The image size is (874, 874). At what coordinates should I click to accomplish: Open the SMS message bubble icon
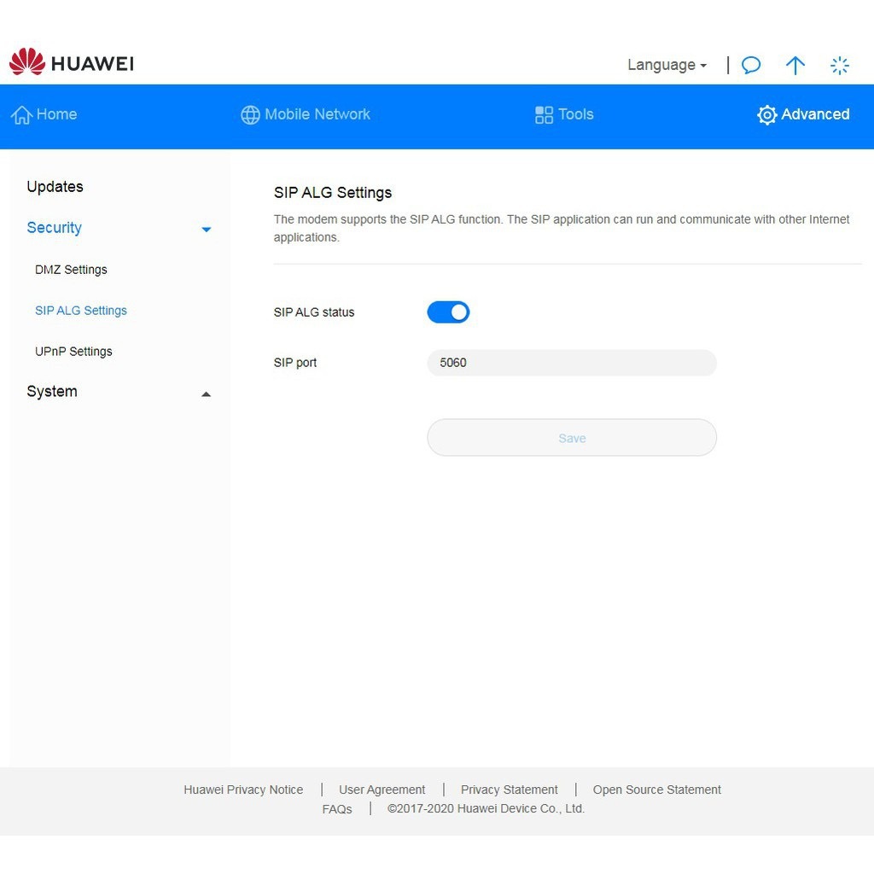point(751,66)
